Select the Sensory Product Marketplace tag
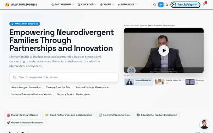This screenshot has width=213, height=133. (73, 94)
